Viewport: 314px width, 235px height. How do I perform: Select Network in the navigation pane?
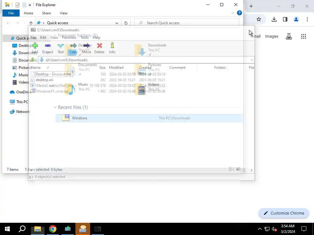(x=20, y=111)
